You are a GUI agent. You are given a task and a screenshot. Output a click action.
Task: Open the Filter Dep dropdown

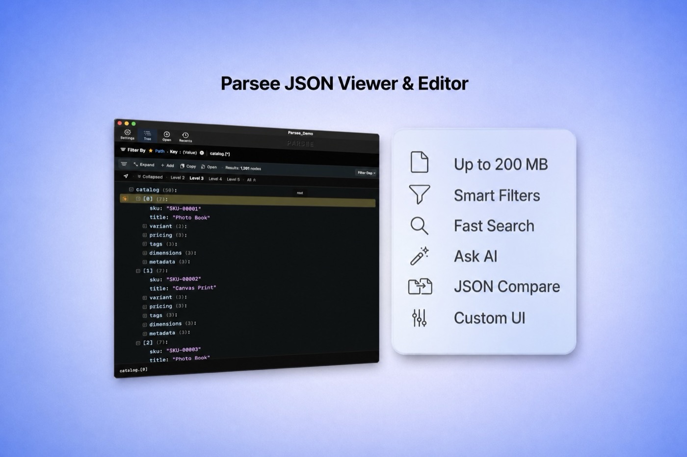click(x=367, y=172)
